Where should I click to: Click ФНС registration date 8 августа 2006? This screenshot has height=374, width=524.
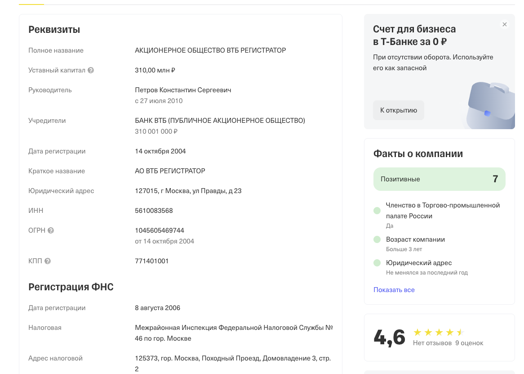(x=157, y=308)
